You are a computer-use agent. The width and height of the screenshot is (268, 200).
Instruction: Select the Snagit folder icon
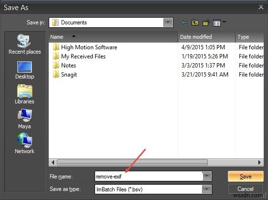point(56,74)
